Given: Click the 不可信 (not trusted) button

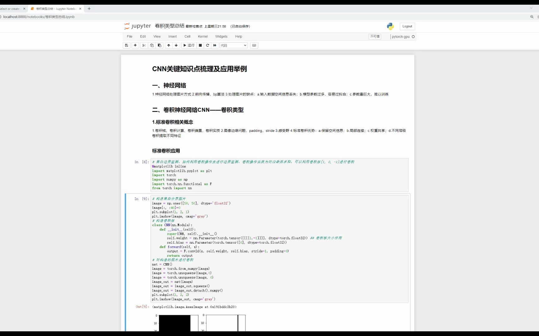Looking at the screenshot, I should 375,37.
